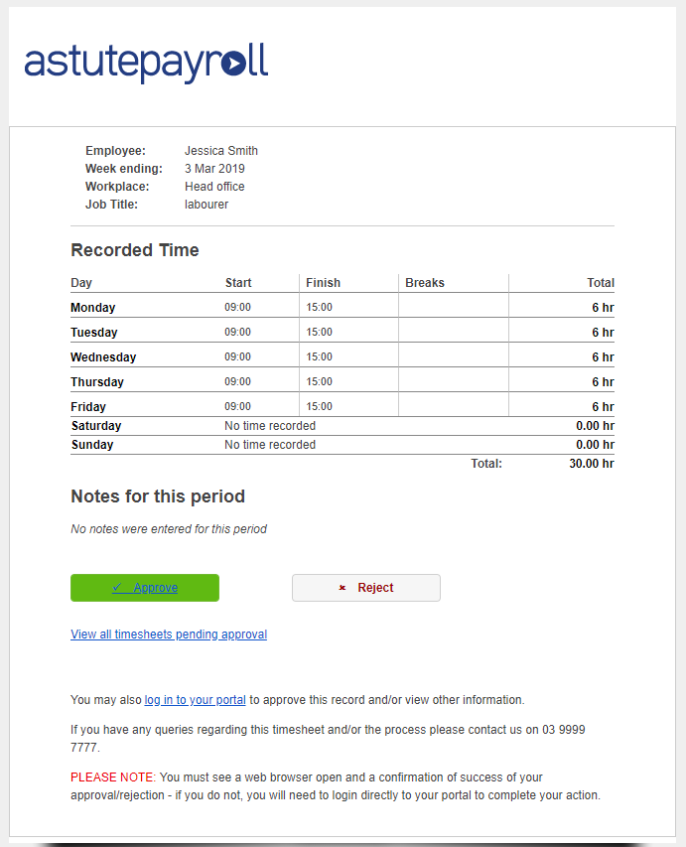This screenshot has width=686, height=847.
Task: Open the timesheets pending approval link
Action: click(168, 634)
